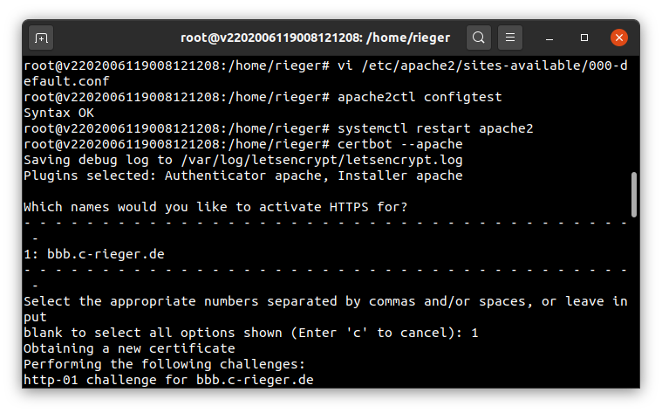Click the 'apache2ctl configtest' command
Viewport: 662px width, 413px height.
(420, 97)
